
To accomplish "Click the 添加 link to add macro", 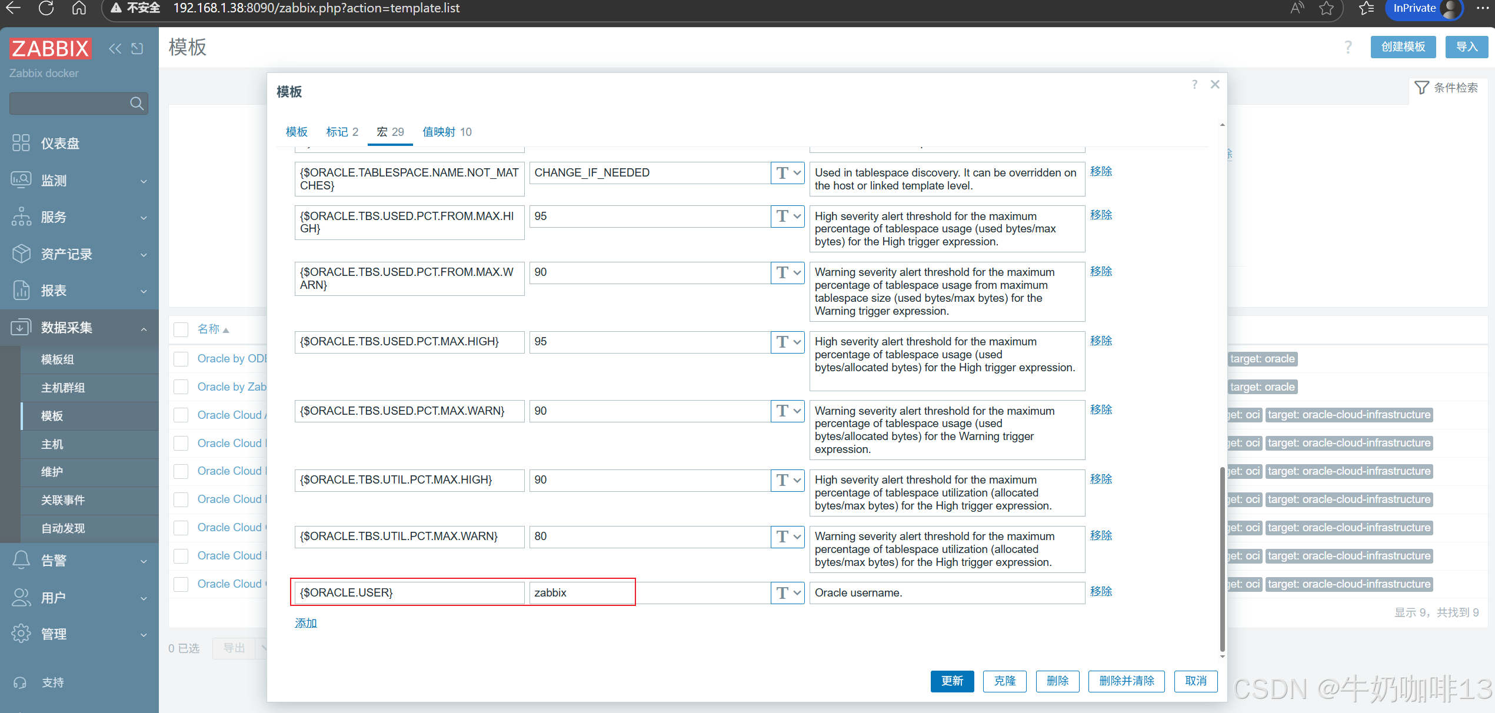I will pyautogui.click(x=305, y=623).
